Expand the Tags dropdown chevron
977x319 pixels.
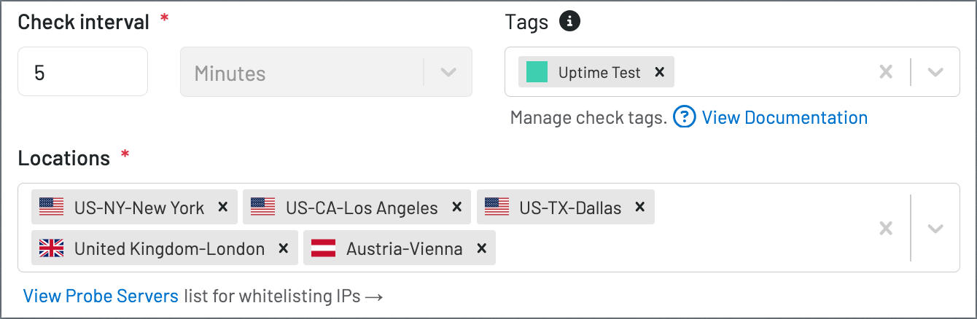tap(935, 72)
